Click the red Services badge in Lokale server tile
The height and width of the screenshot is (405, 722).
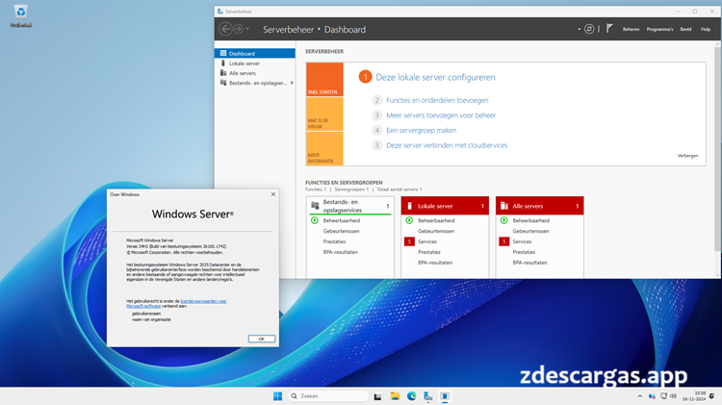coord(409,241)
